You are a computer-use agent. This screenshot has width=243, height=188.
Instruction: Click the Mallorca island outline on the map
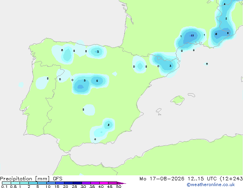pyautogui.click(x=177, y=100)
